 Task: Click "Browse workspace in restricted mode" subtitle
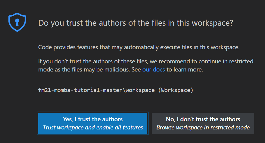tap(203, 127)
